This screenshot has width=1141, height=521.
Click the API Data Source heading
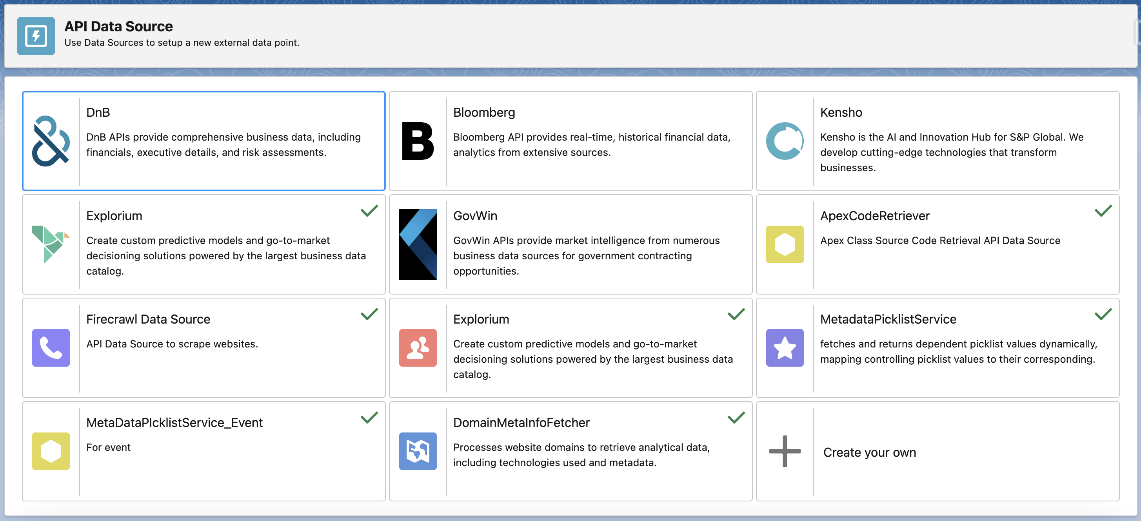coord(119,26)
